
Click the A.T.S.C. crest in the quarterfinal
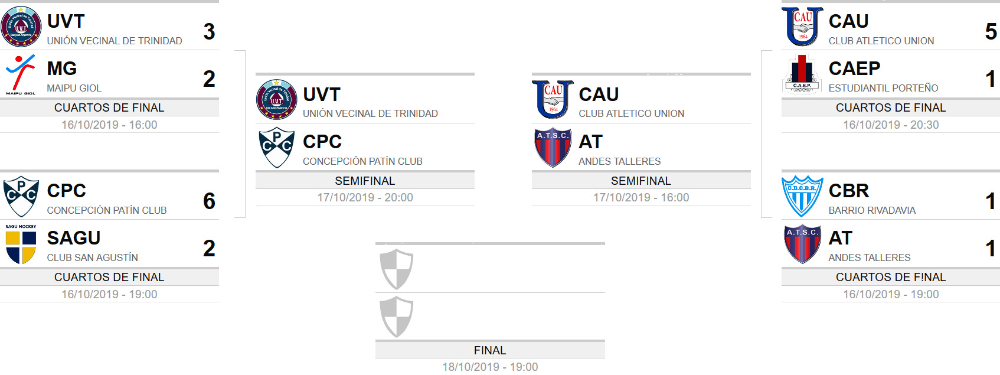click(802, 244)
